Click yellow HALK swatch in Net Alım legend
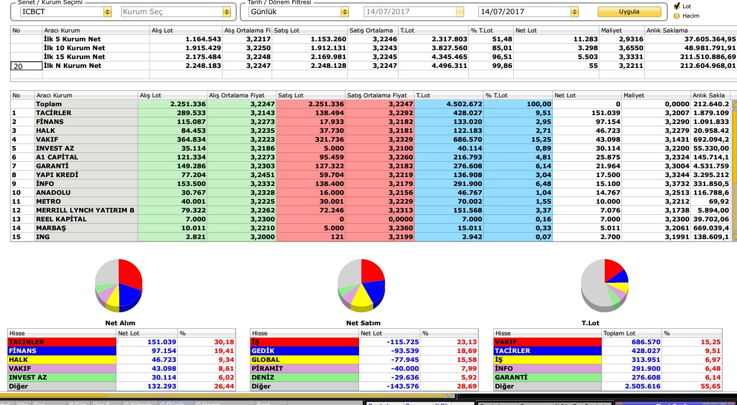Image resolution: width=737 pixels, height=405 pixels. point(62,360)
